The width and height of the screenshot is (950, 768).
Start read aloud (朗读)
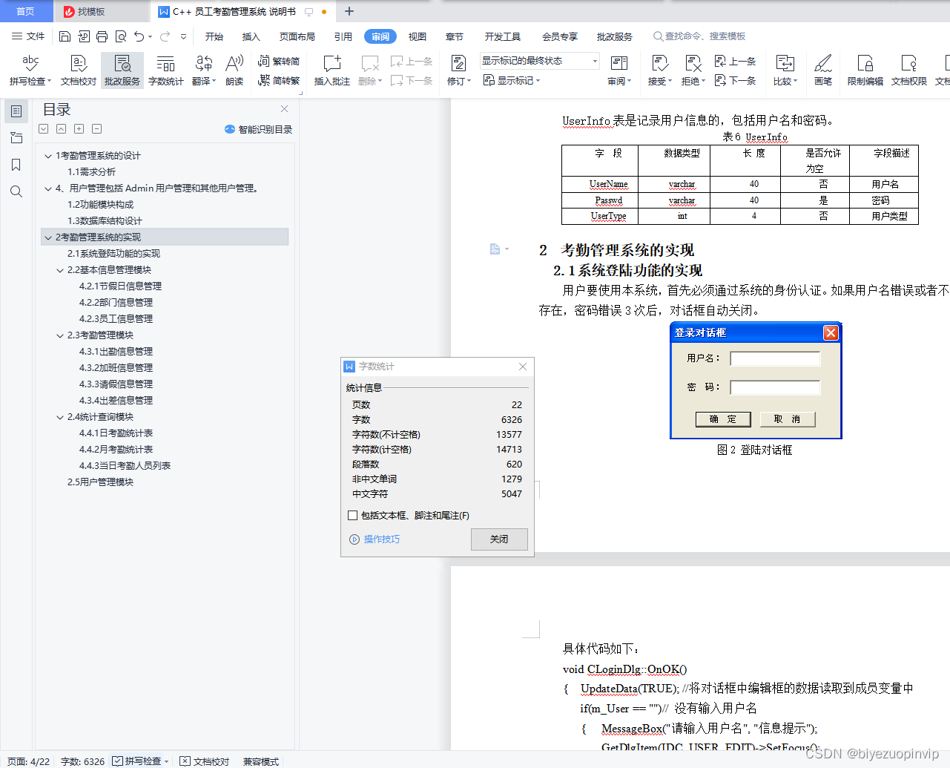coord(234,70)
